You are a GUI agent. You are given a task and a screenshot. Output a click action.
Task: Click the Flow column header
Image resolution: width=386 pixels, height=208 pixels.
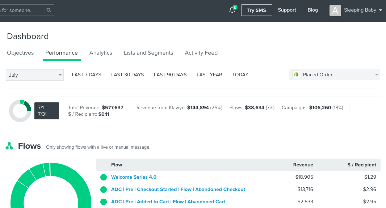click(117, 165)
